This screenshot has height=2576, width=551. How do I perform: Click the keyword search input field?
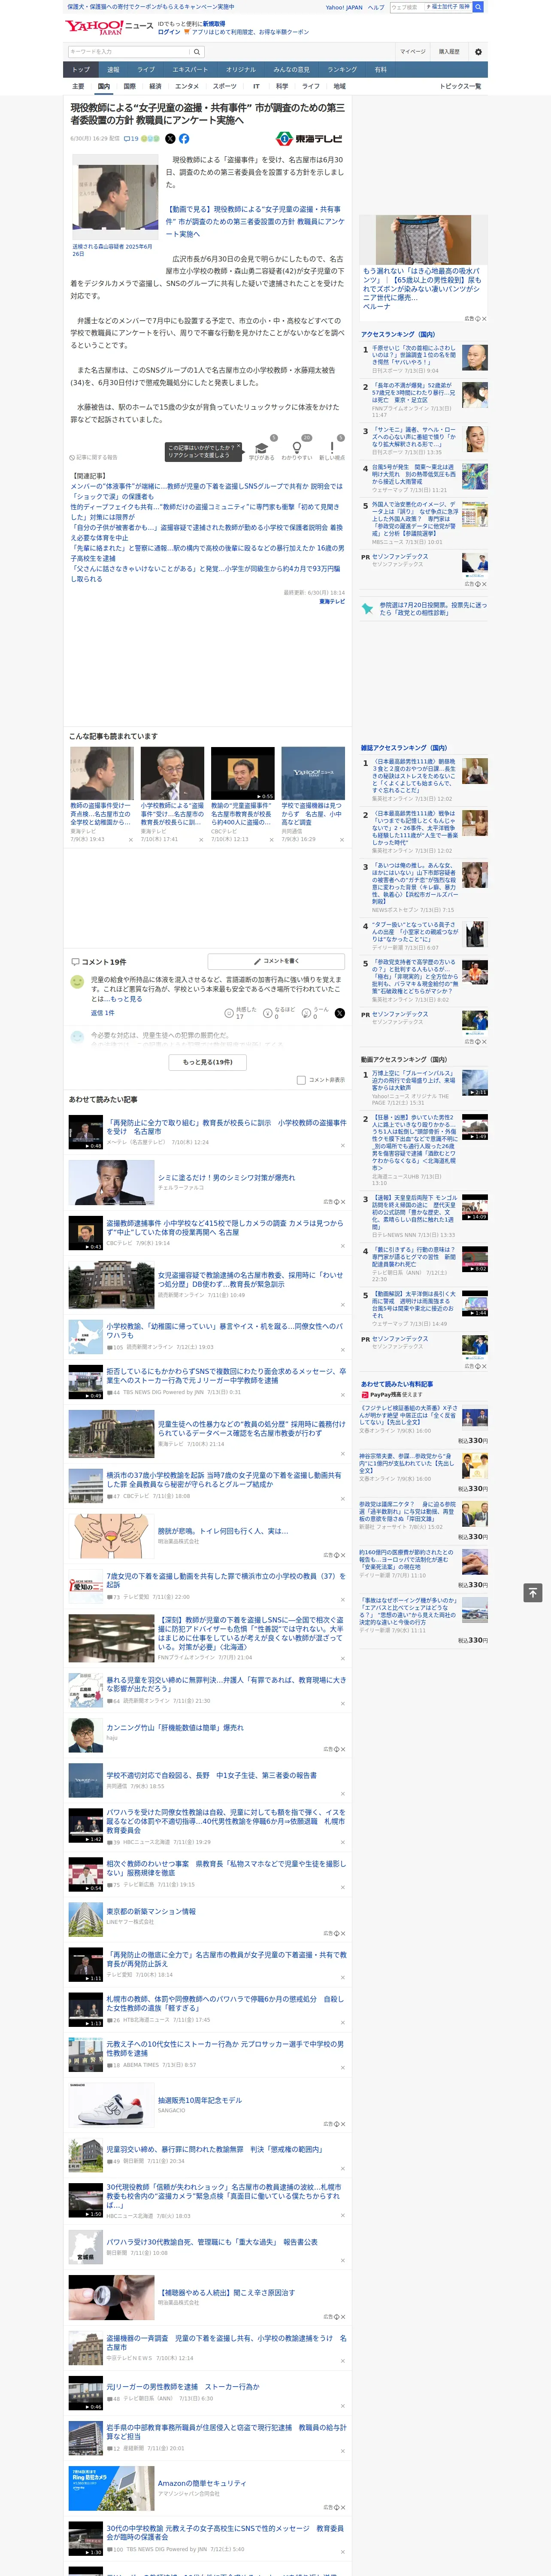pos(129,52)
